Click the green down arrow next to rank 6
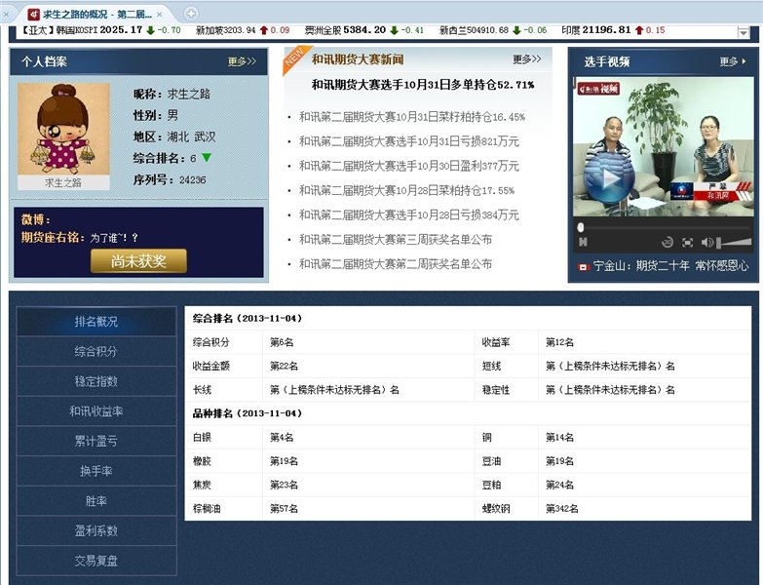 click(207, 158)
